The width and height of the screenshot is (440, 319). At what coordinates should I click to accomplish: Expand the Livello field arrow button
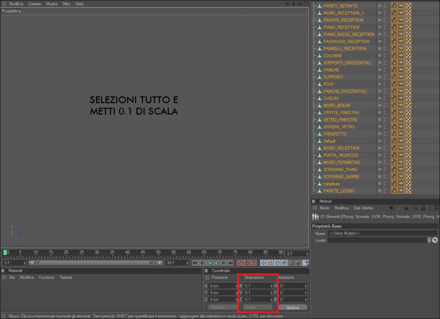click(429, 240)
